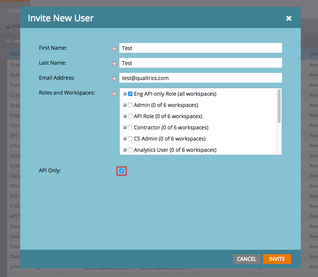Expand the Eng API-only Role tree item
This screenshot has height=277, width=318.
[125, 94]
